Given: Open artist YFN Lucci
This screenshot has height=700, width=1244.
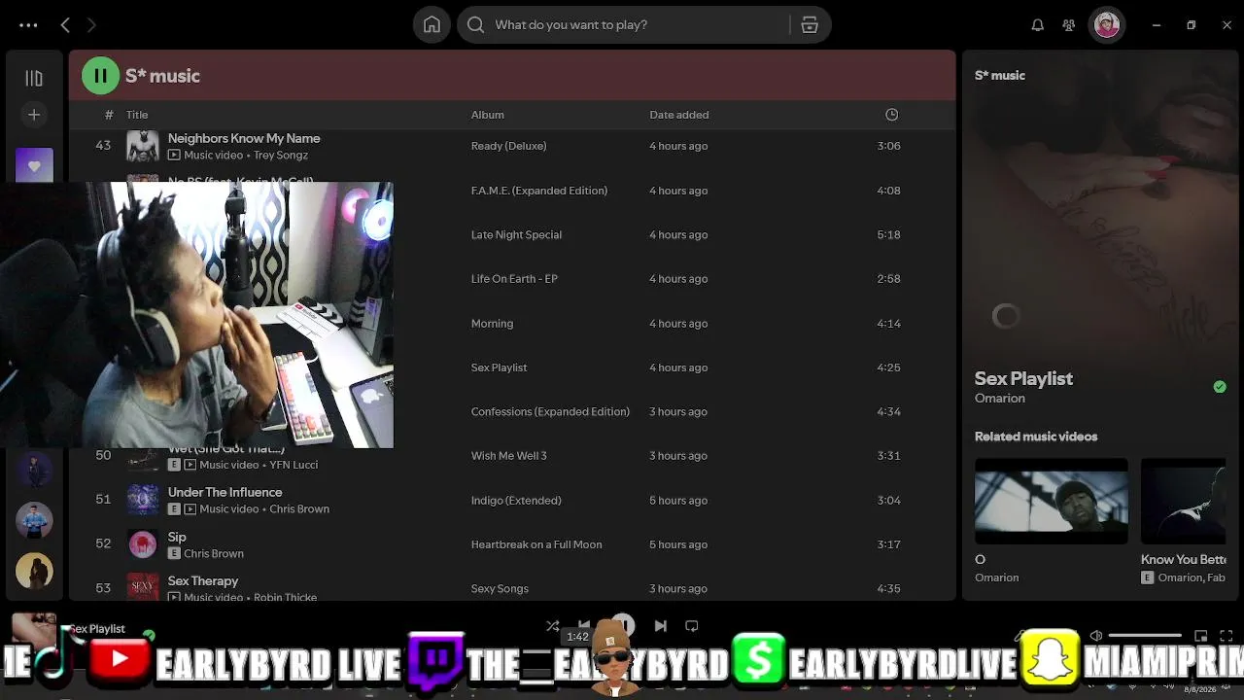Looking at the screenshot, I should tap(294, 465).
